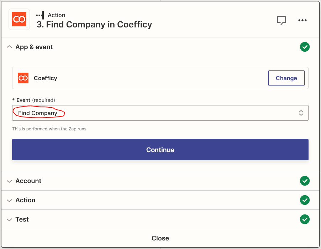
Task: Click Account section green checkmark
Action: (305, 181)
